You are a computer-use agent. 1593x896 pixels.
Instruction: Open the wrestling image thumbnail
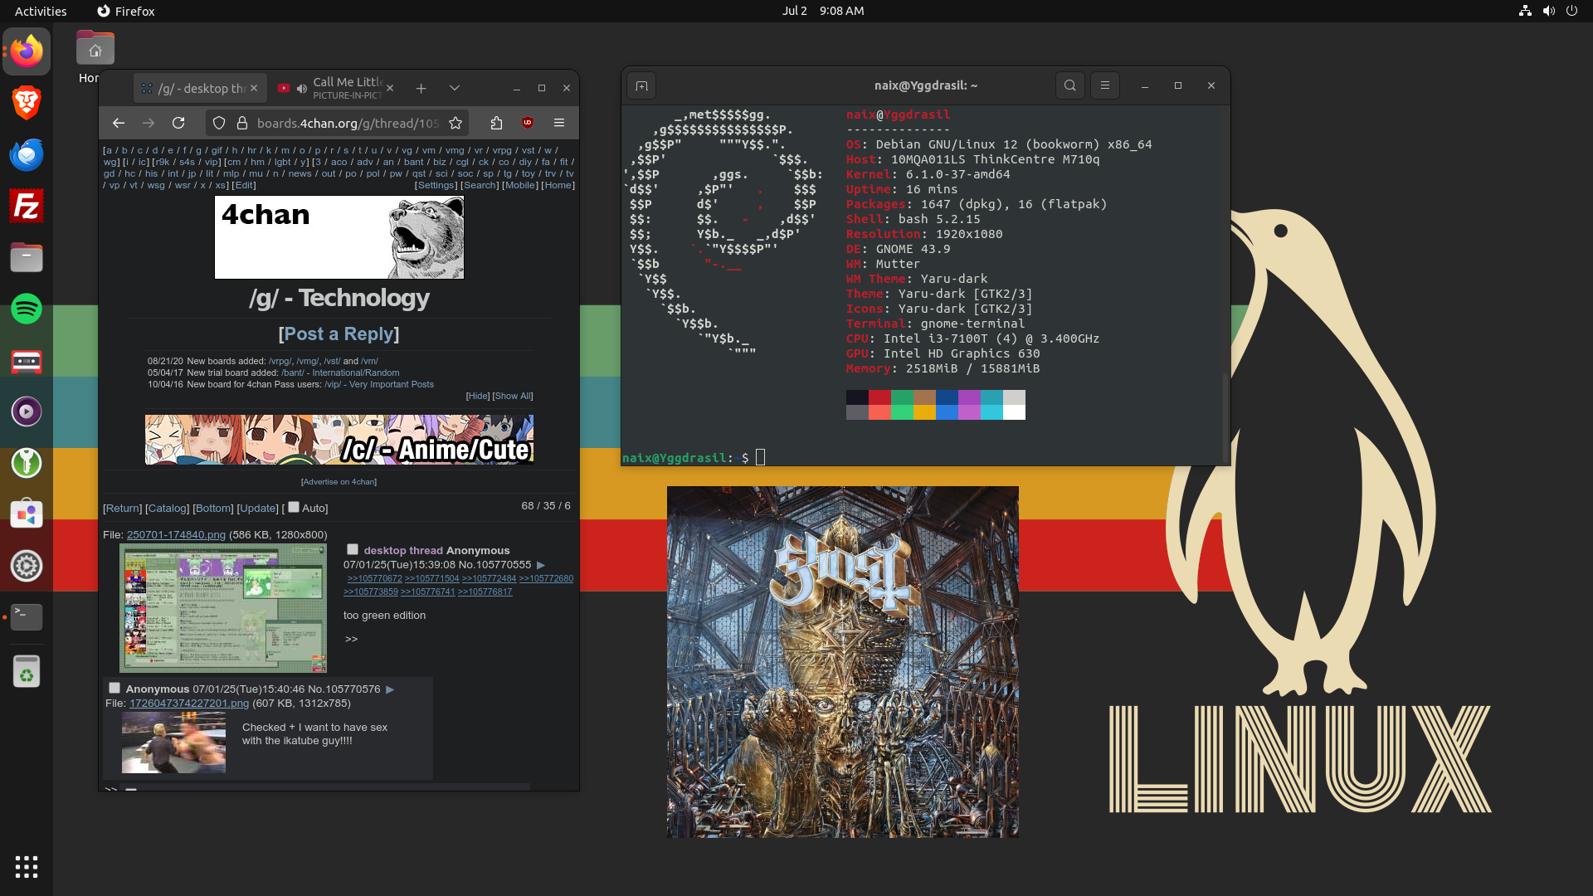(173, 743)
